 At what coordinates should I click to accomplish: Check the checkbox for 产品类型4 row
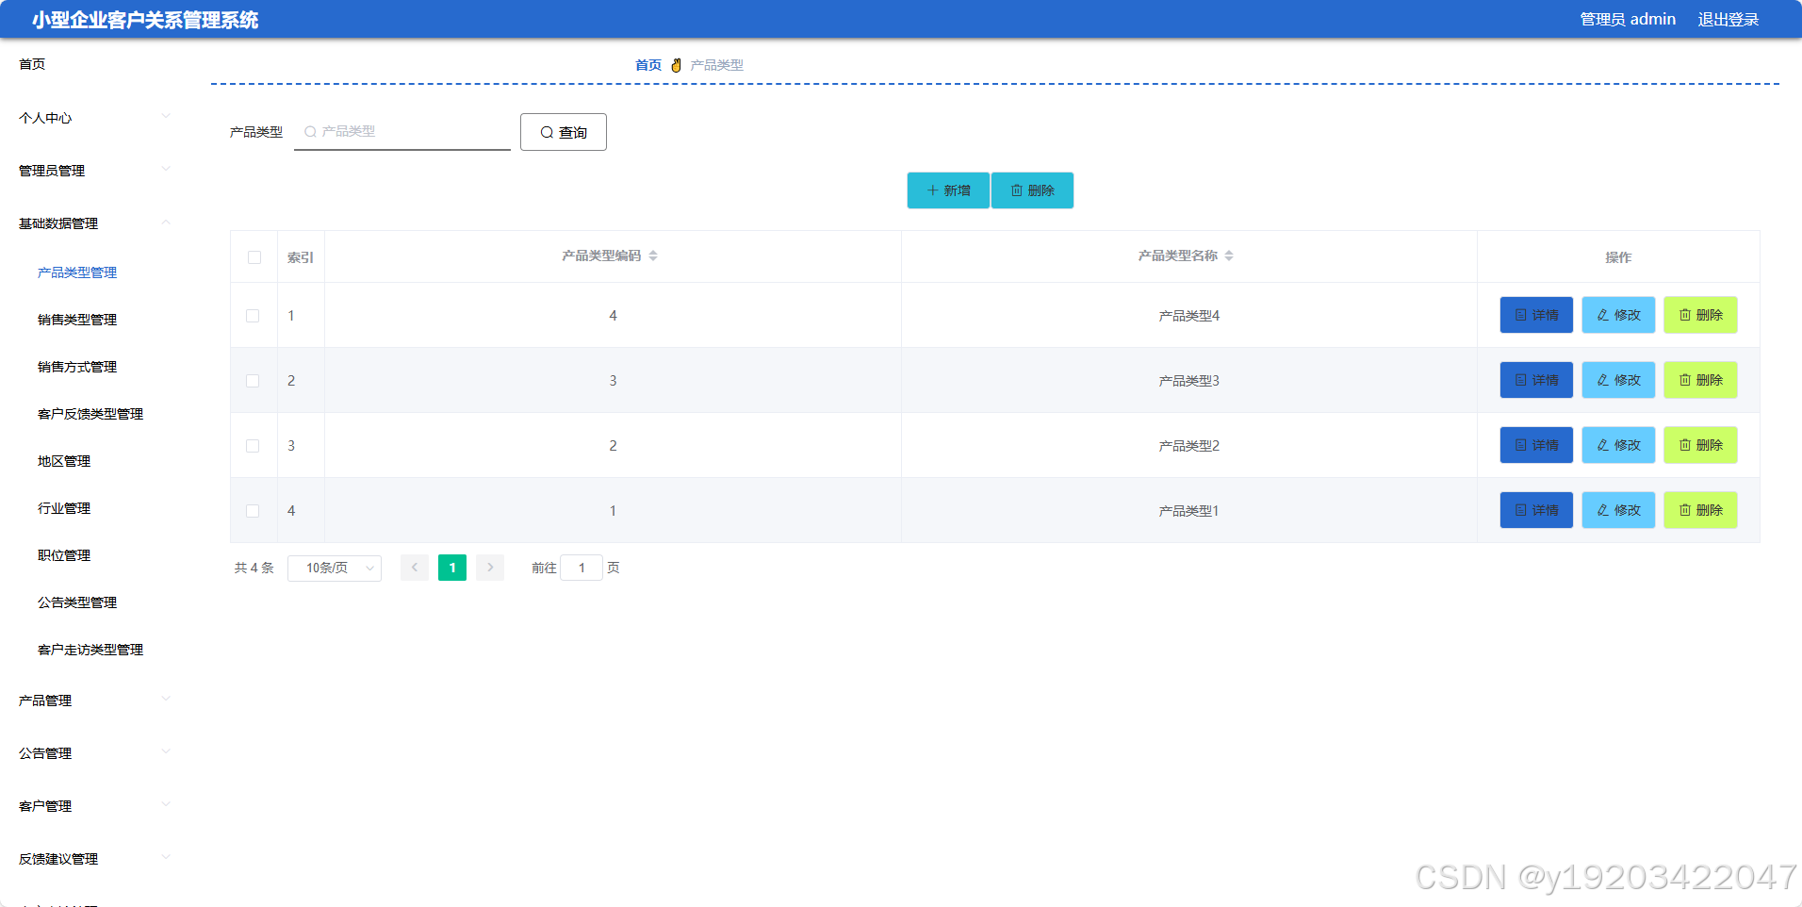point(254,315)
